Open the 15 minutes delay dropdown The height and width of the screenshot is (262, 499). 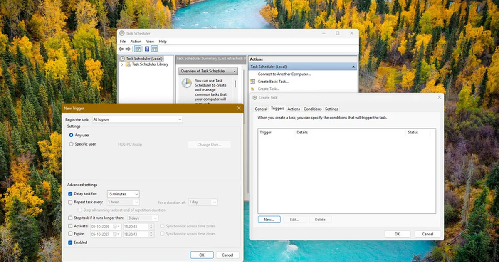tap(123, 194)
